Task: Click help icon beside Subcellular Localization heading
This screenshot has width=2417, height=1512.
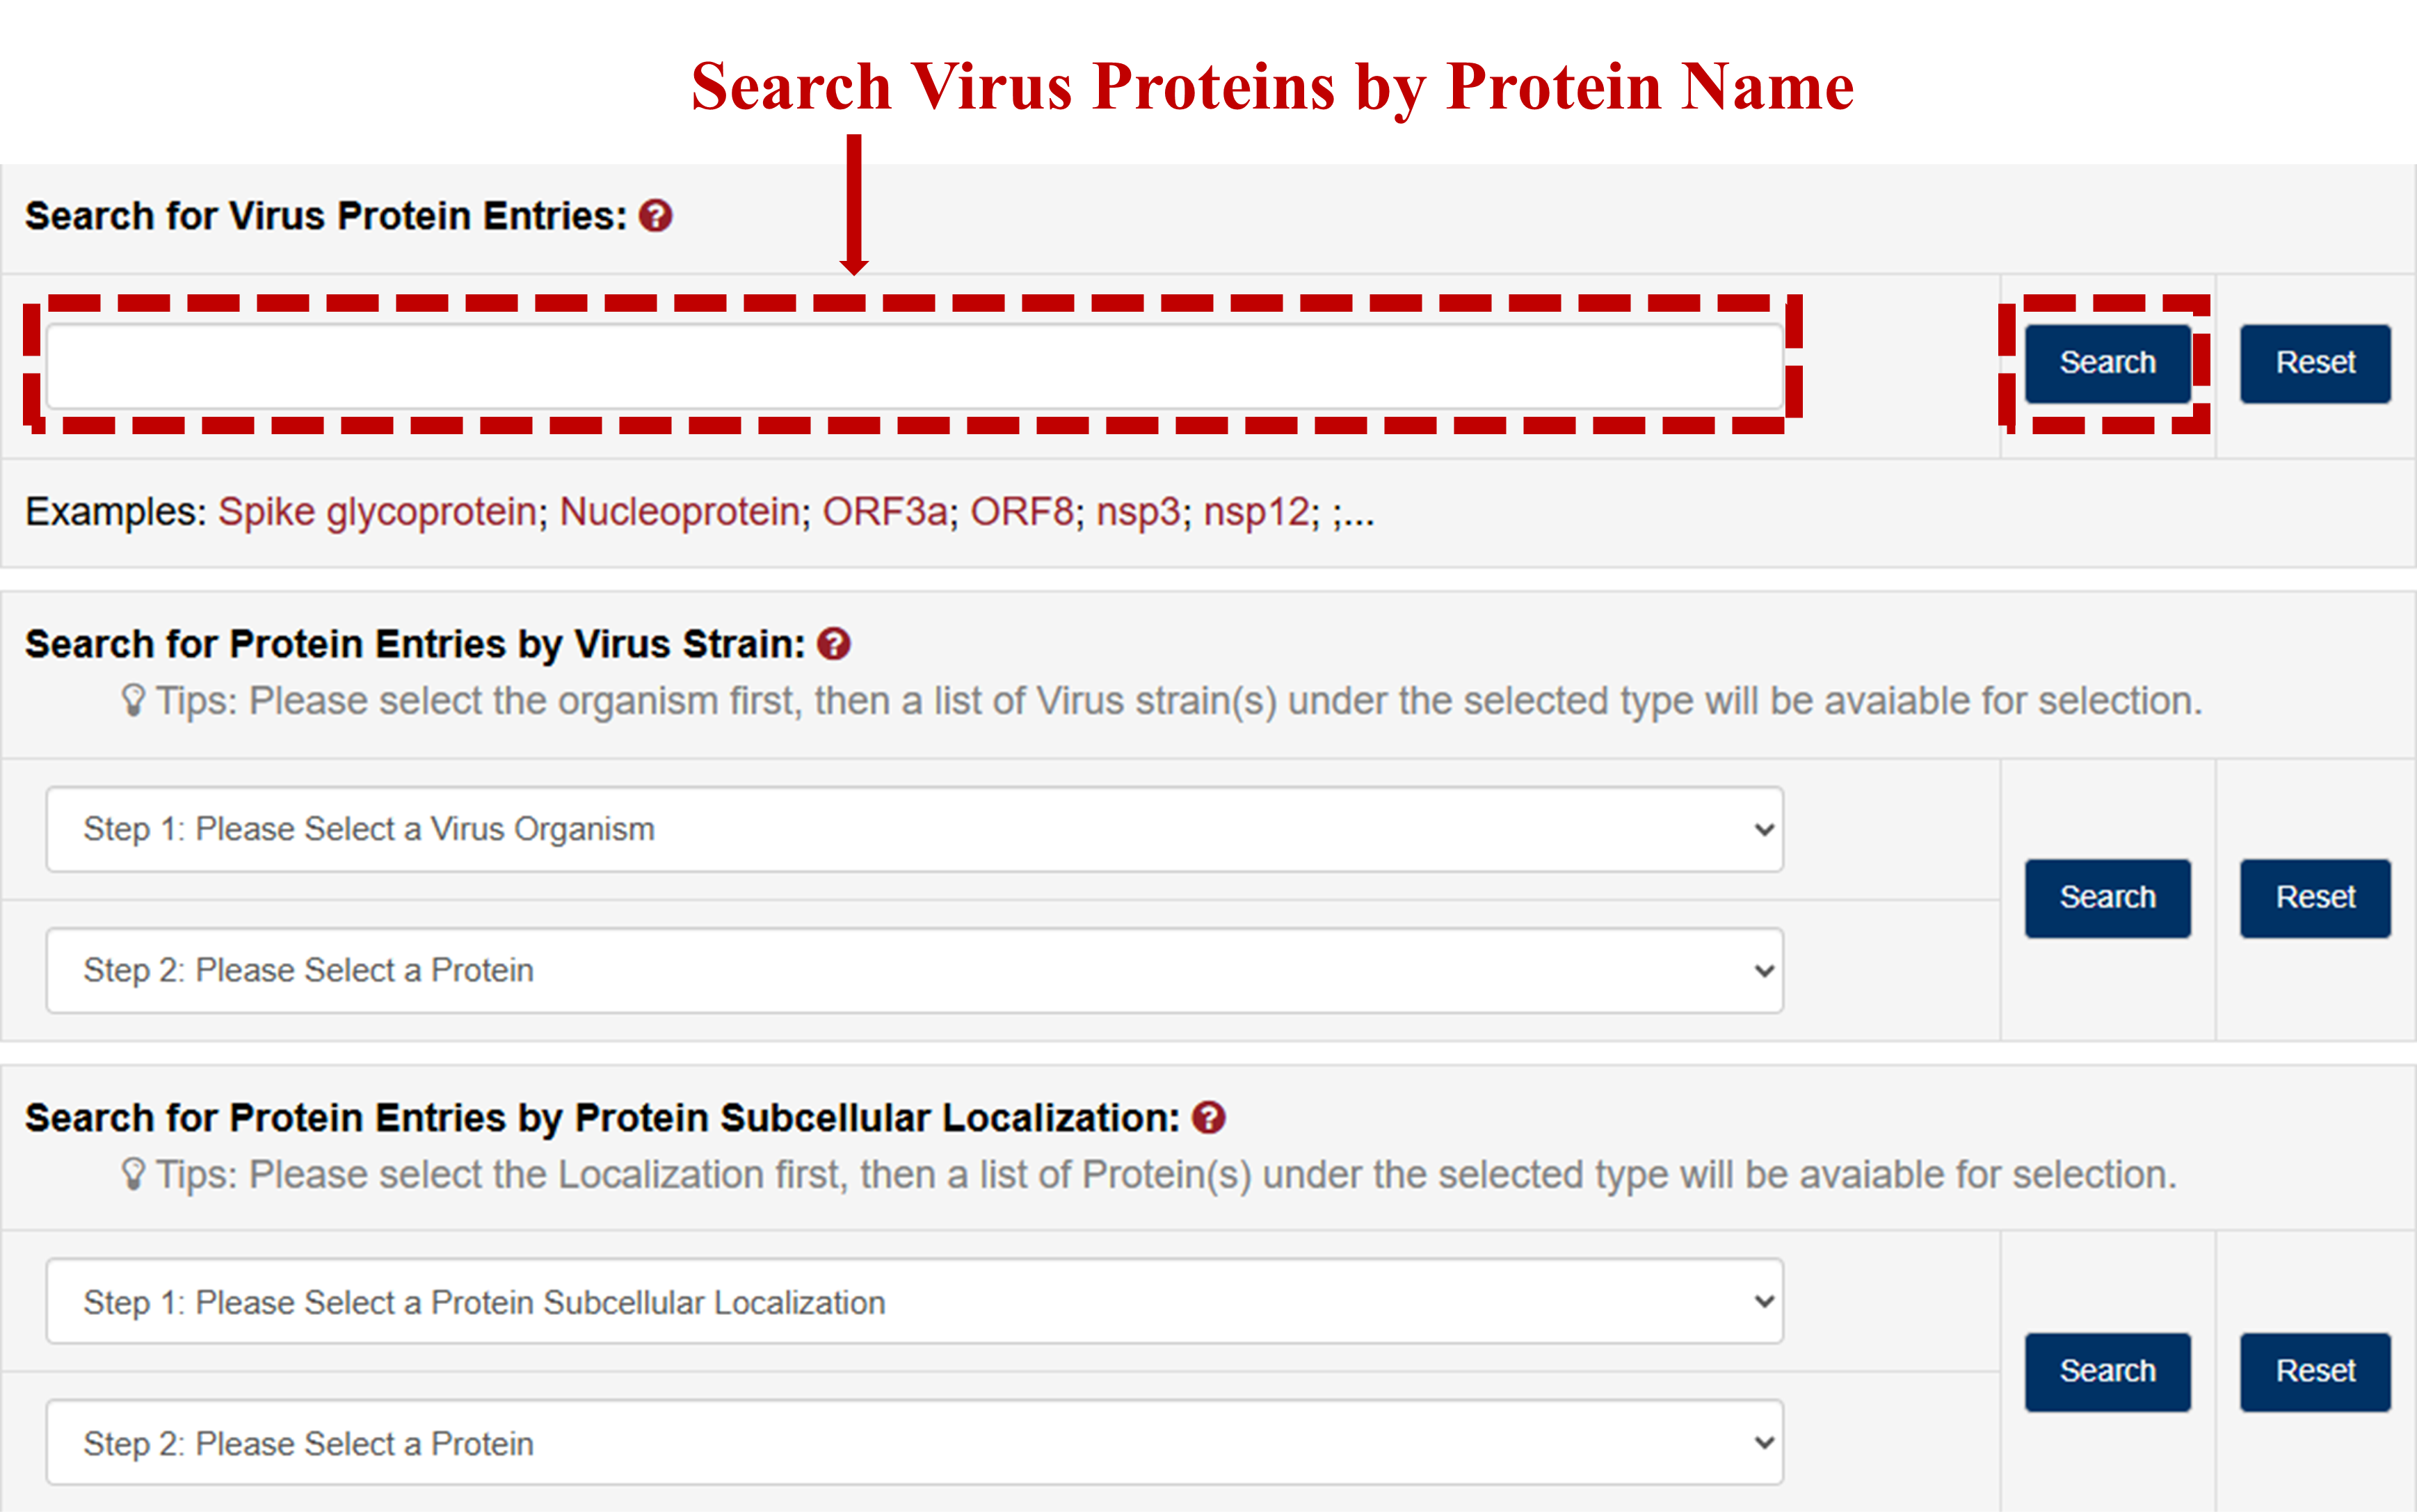Action: click(1209, 1118)
